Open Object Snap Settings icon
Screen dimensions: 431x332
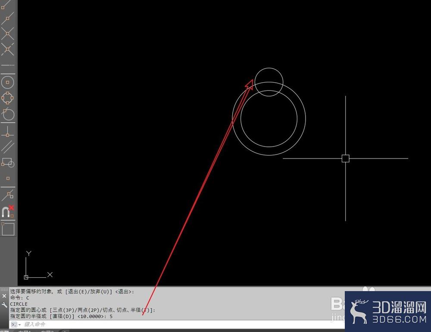pos(7,229)
